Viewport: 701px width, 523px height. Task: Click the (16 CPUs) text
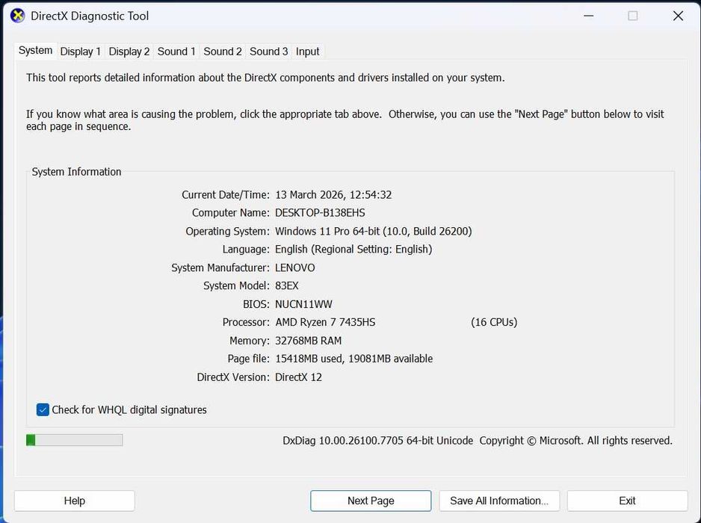pos(494,322)
